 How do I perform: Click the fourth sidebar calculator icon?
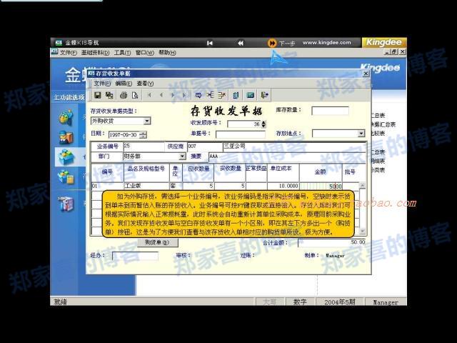(x=66, y=177)
